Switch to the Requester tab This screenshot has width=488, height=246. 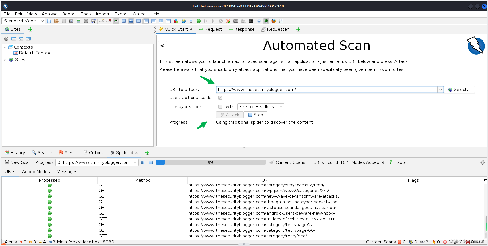275,29
